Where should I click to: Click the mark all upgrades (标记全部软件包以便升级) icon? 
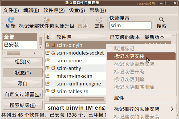pos(47,20)
